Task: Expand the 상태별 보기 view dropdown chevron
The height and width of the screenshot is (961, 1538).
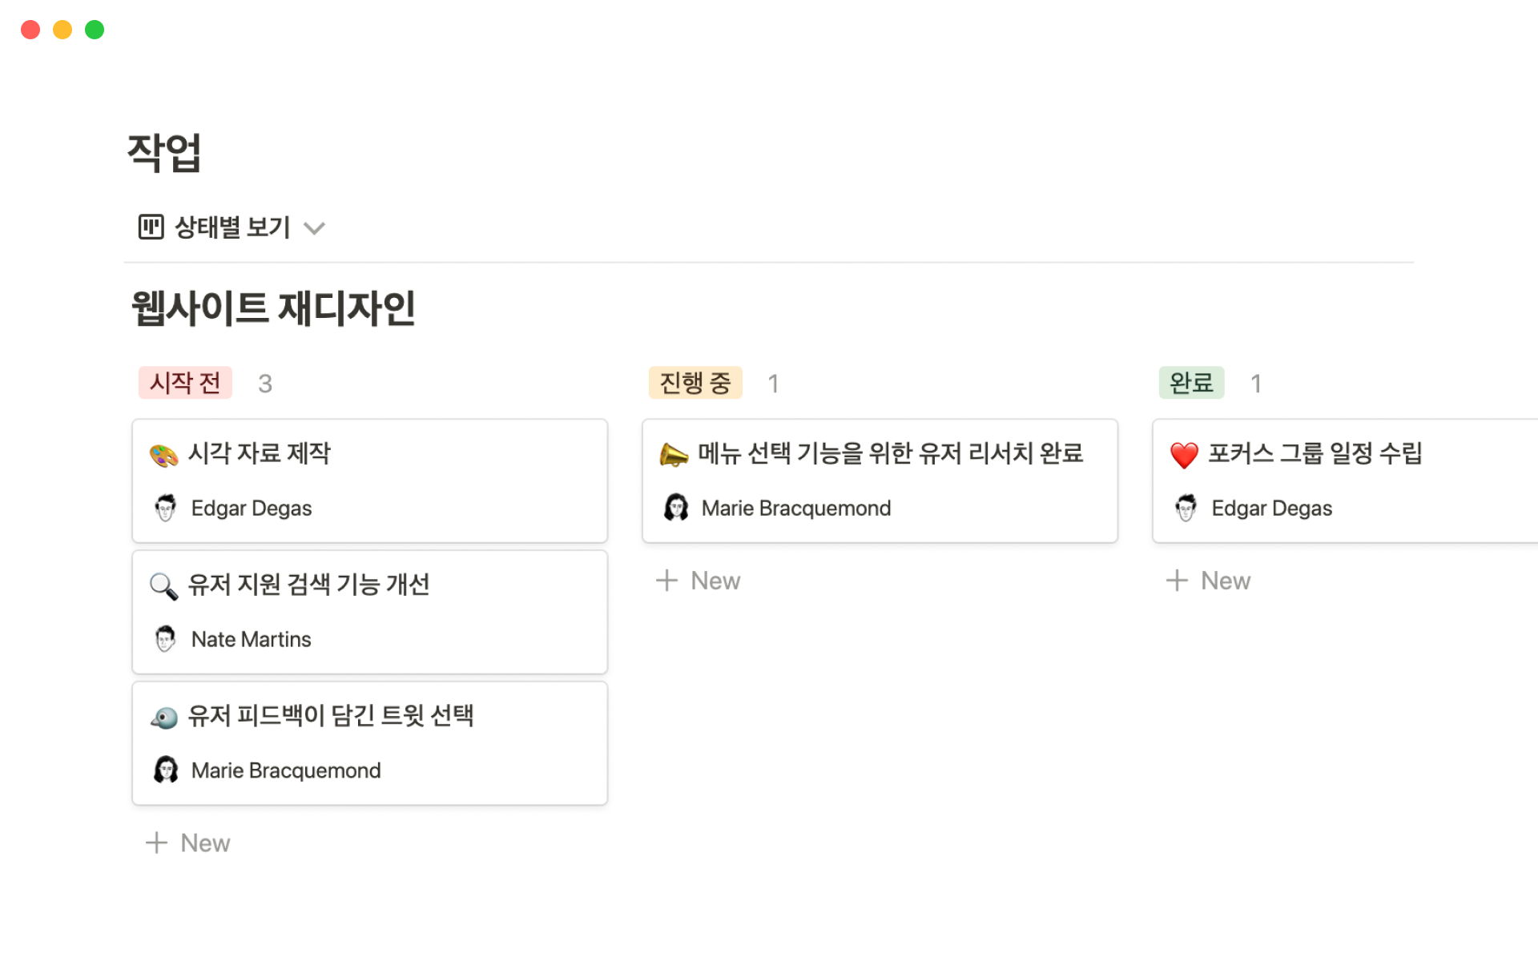Action: tap(315, 229)
